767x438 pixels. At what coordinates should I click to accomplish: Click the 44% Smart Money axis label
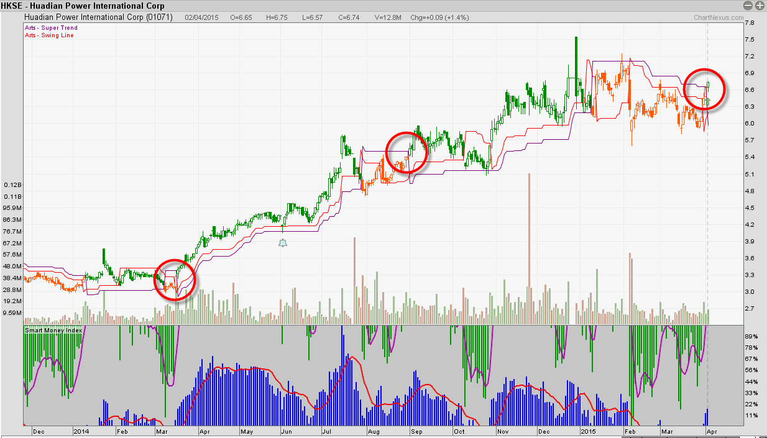(750, 381)
